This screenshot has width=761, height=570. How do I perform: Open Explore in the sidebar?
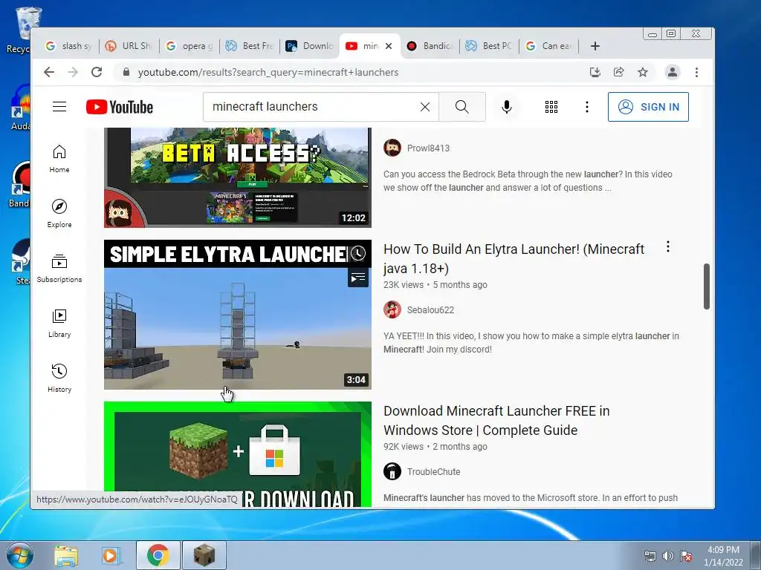[59, 213]
